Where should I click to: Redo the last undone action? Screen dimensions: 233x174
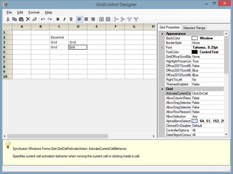pyautogui.click(x=50, y=19)
